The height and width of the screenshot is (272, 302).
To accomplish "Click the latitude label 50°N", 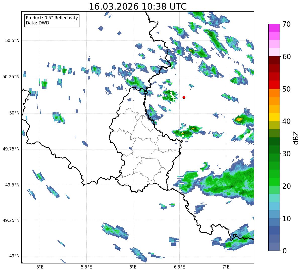I will (x=15, y=113).
